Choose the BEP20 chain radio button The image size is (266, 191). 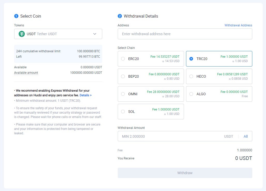[x=123, y=76]
